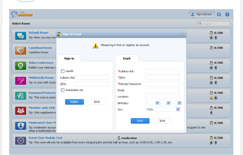Image resolution: width=243 pixels, height=155 pixels.
Task: Open the Default Room link
Action: (39, 33)
